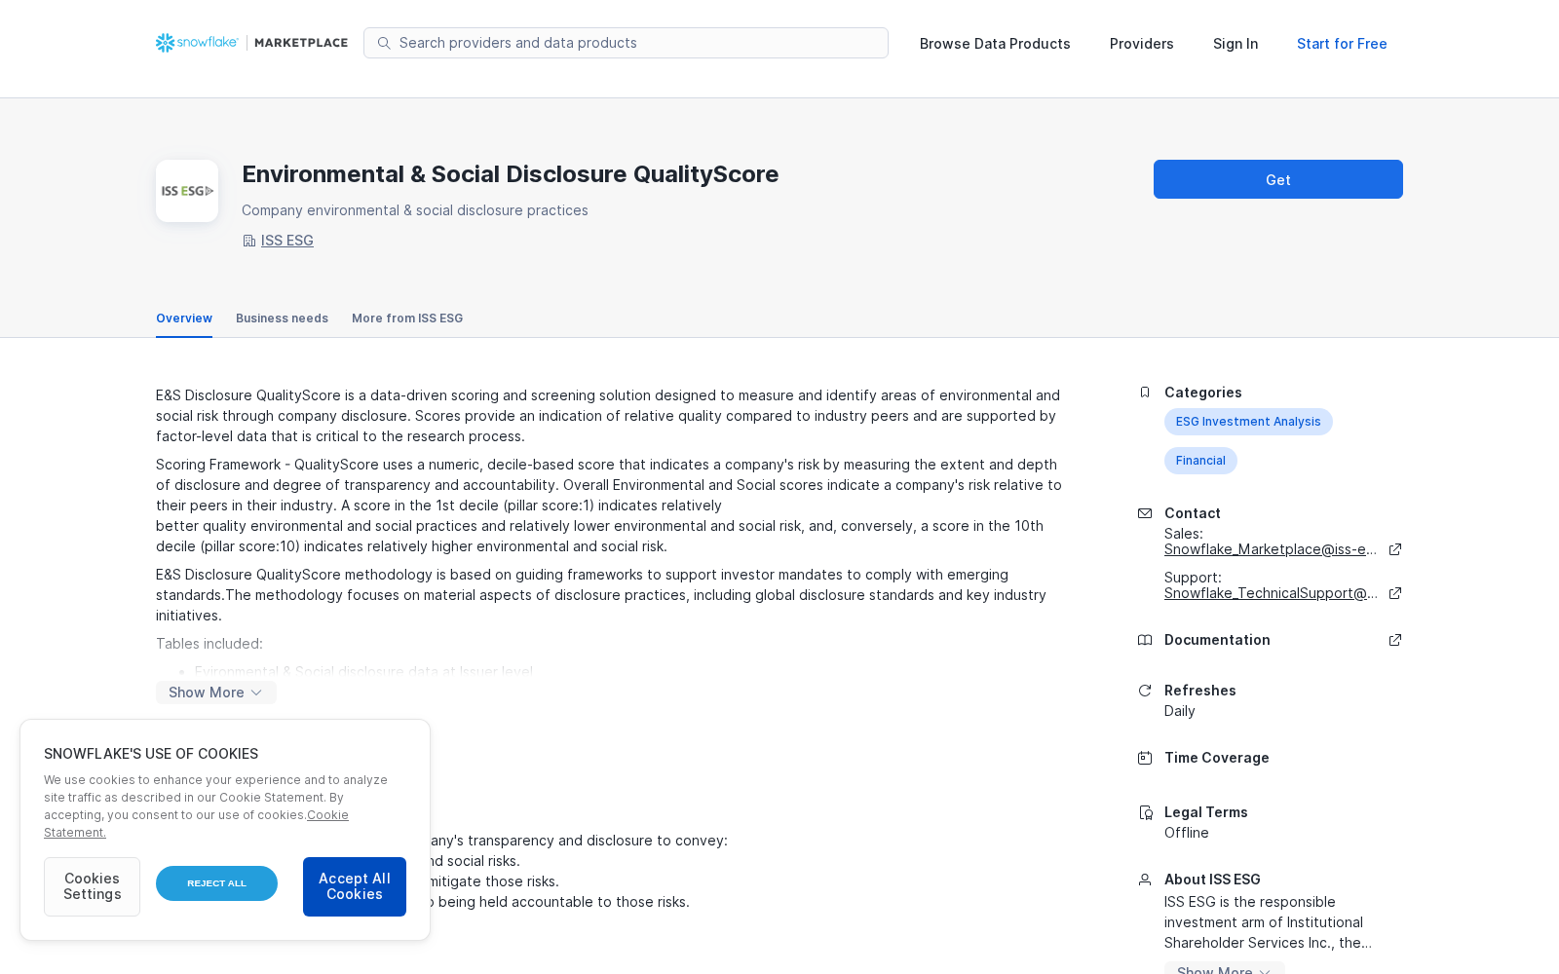Click the Refreshes circular arrow icon

coord(1145,691)
